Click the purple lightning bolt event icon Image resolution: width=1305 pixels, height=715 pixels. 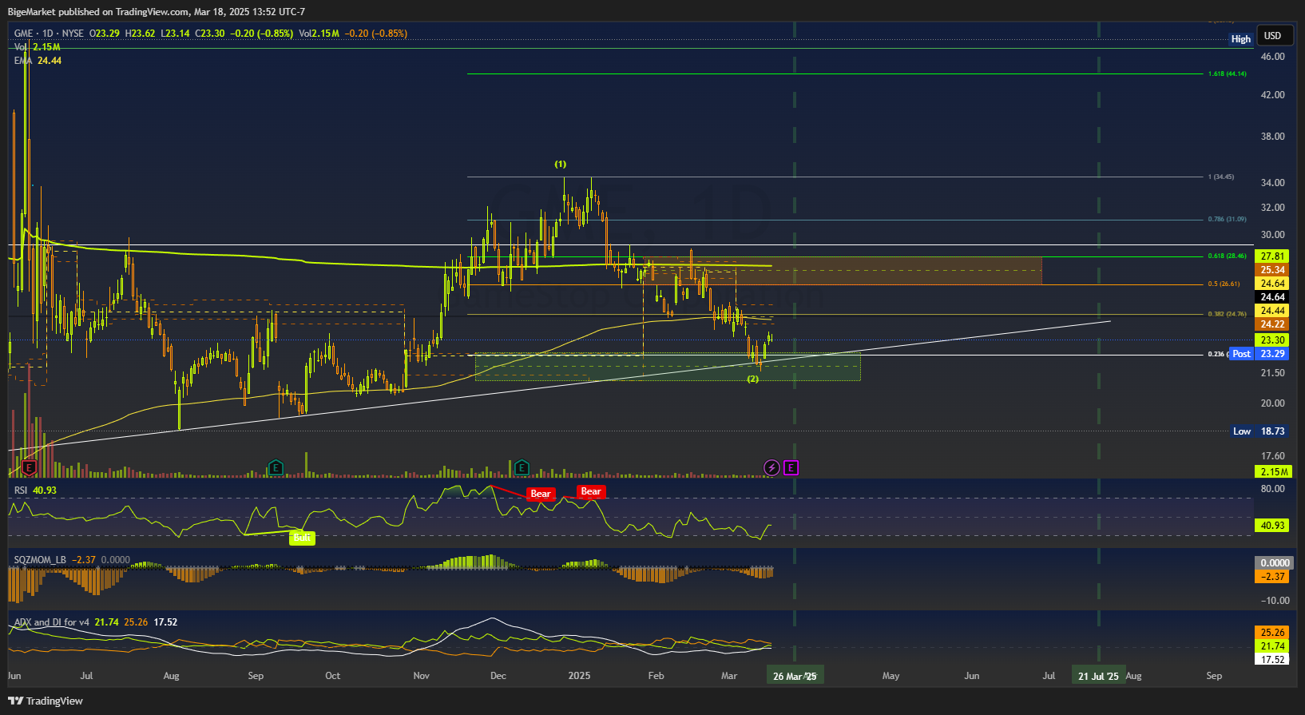coord(771,468)
